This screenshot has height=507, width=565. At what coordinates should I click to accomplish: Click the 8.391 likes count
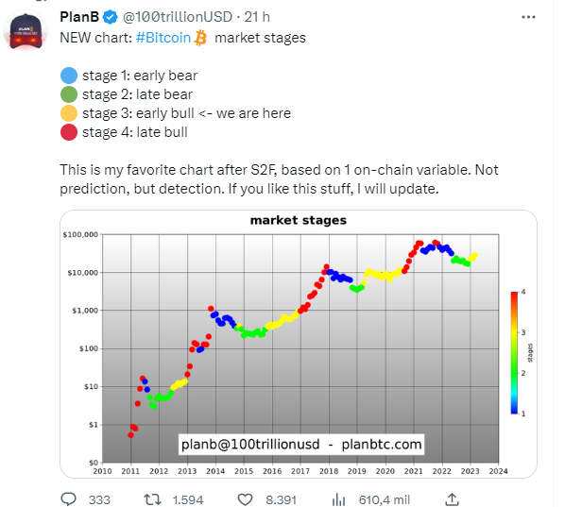pos(281,499)
